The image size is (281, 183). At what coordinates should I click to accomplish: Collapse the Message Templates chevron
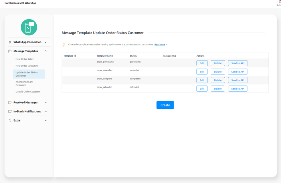coord(46,51)
